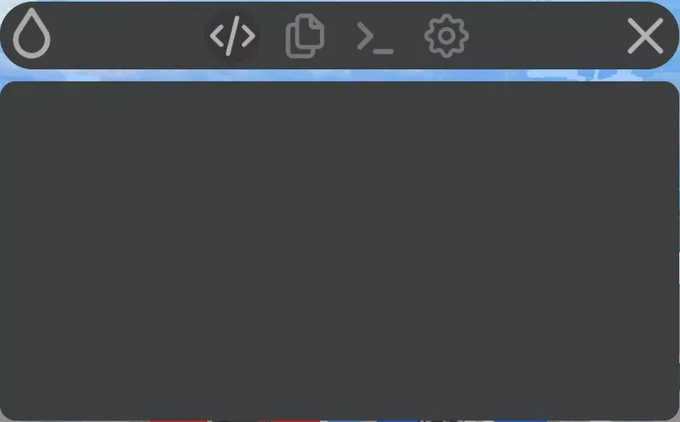The height and width of the screenshot is (422, 680).
Task: Switch to the terminal console prompt icon
Action: click(x=375, y=38)
